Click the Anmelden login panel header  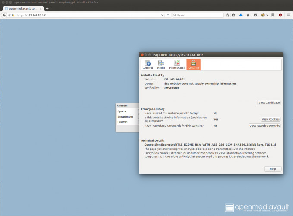click(127, 106)
